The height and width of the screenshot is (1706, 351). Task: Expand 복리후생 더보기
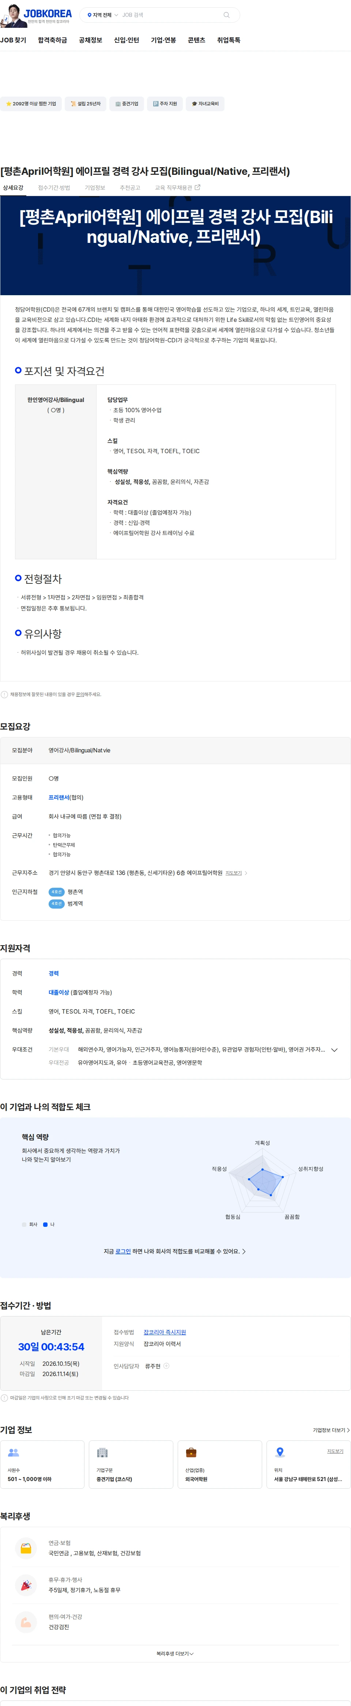tap(175, 1654)
